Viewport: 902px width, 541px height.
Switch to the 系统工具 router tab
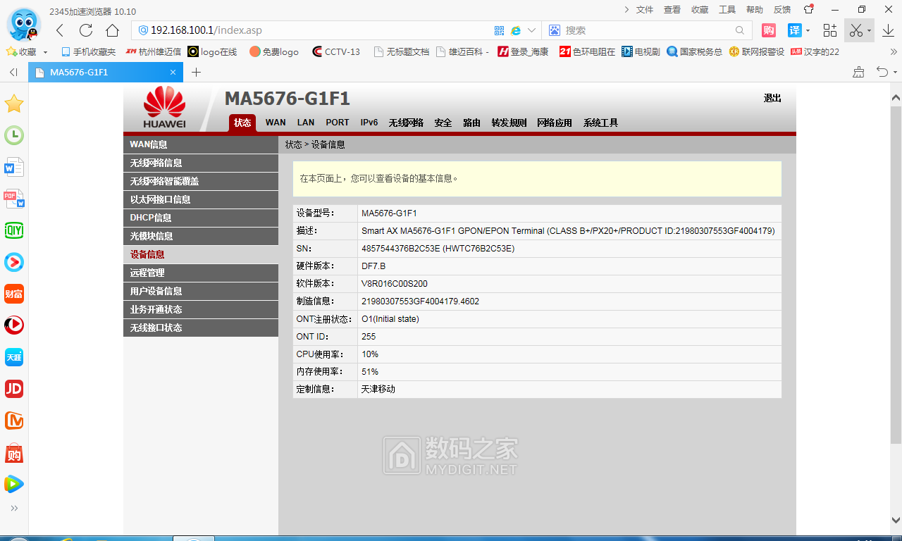click(600, 123)
